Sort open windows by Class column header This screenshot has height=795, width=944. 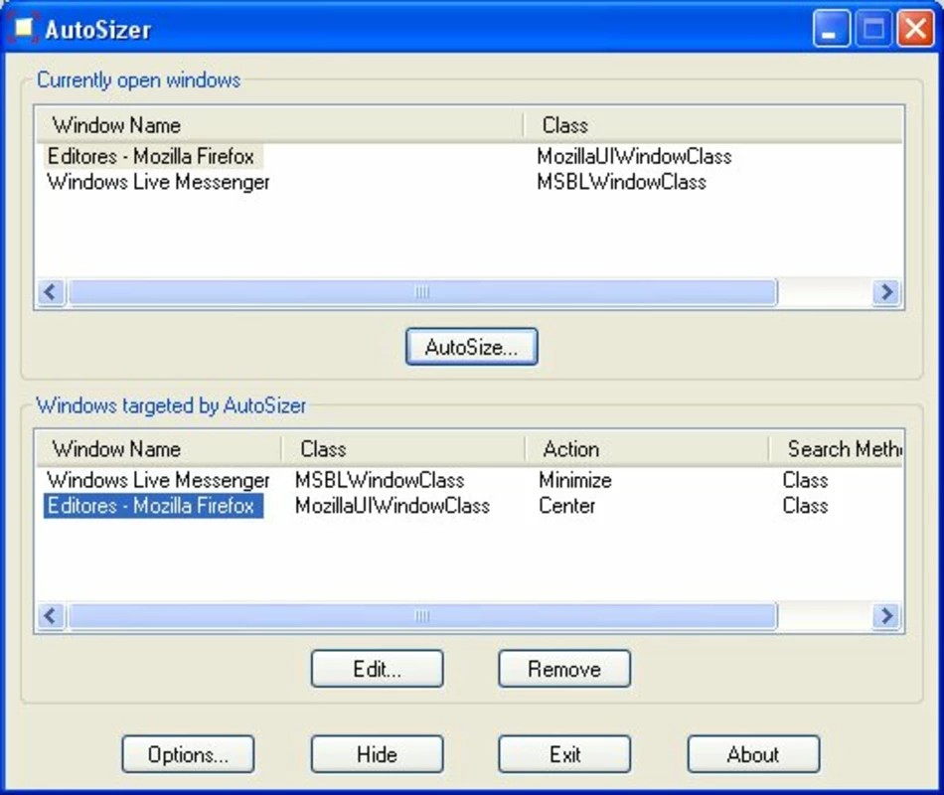point(712,125)
